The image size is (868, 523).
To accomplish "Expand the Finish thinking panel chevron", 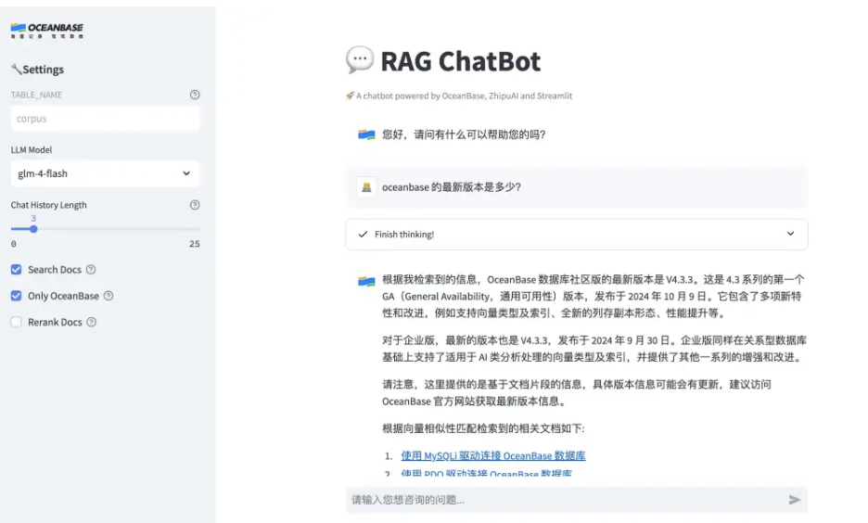I will (790, 234).
